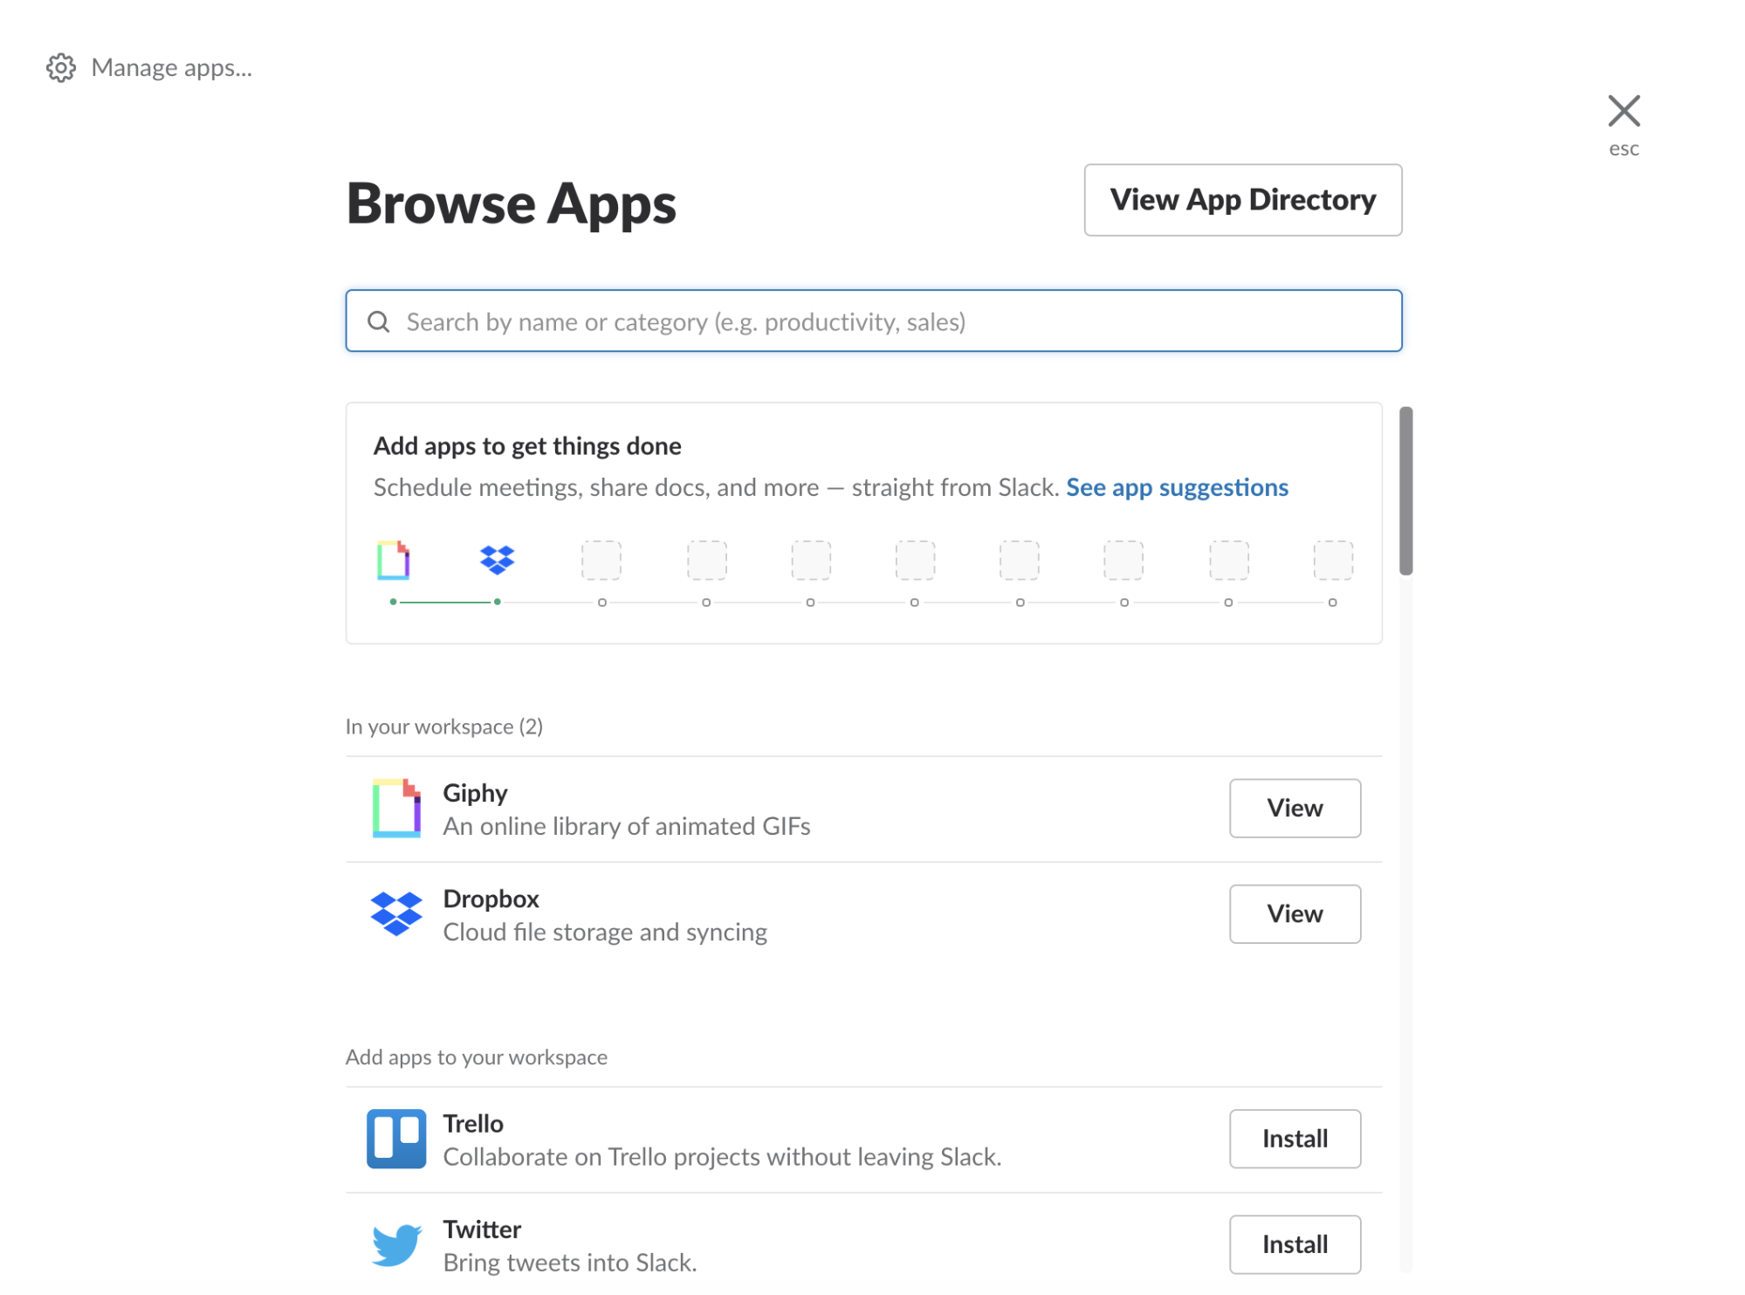
Task: Click the Manage apps gear icon
Action: (61, 68)
